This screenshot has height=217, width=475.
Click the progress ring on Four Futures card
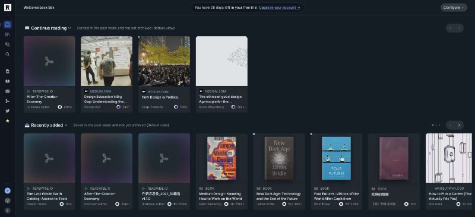coord(341,204)
